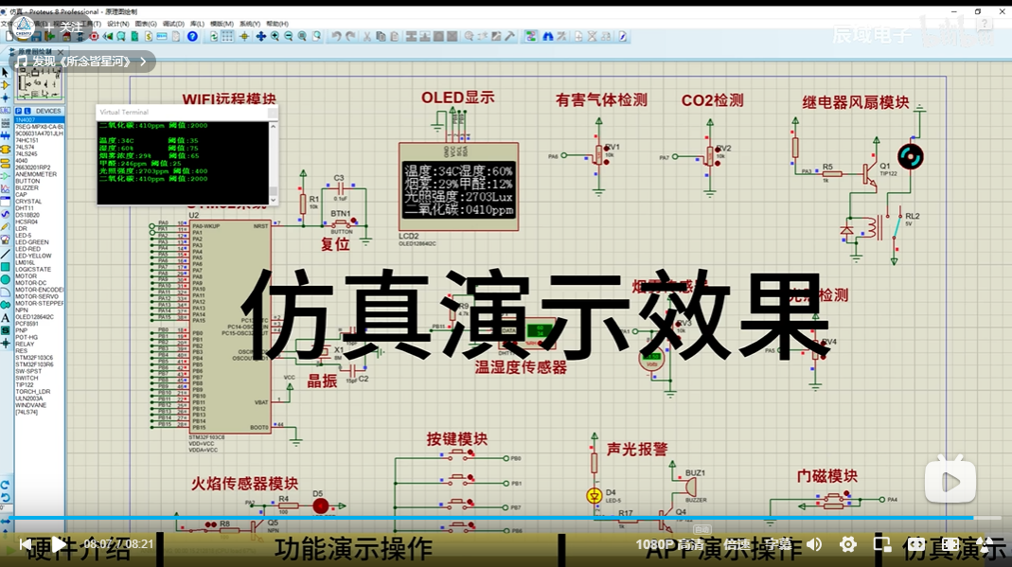
Task: Toggle the 字幕 subtitles option
Action: 777,544
